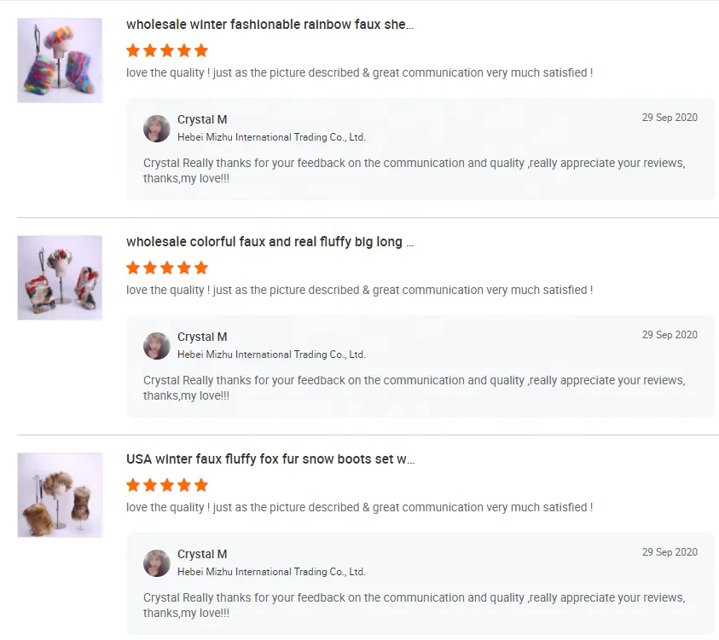Viewport: 719px width, 640px height.
Task: Click the review text under the fox fur boots title
Action: 359,507
